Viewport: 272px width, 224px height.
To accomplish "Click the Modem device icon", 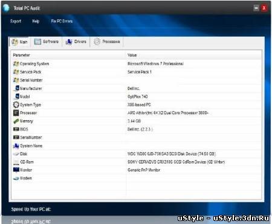I will coord(16,178).
